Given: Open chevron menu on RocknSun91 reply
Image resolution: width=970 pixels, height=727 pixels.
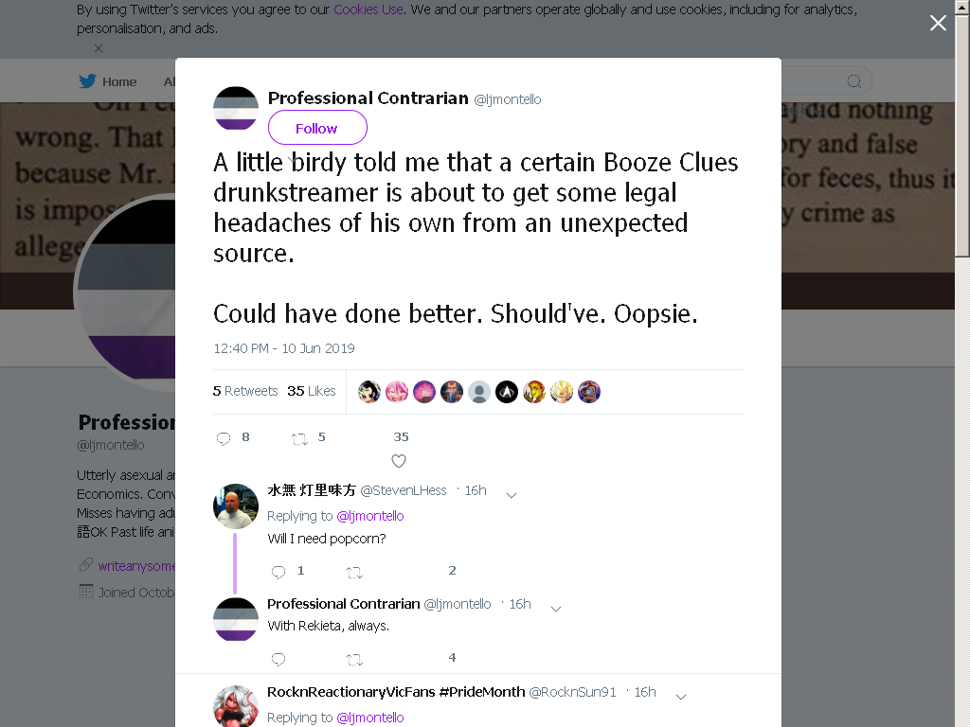Looking at the screenshot, I should tap(681, 697).
